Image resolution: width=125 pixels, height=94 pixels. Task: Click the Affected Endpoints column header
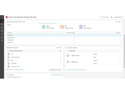(x=71, y=33)
